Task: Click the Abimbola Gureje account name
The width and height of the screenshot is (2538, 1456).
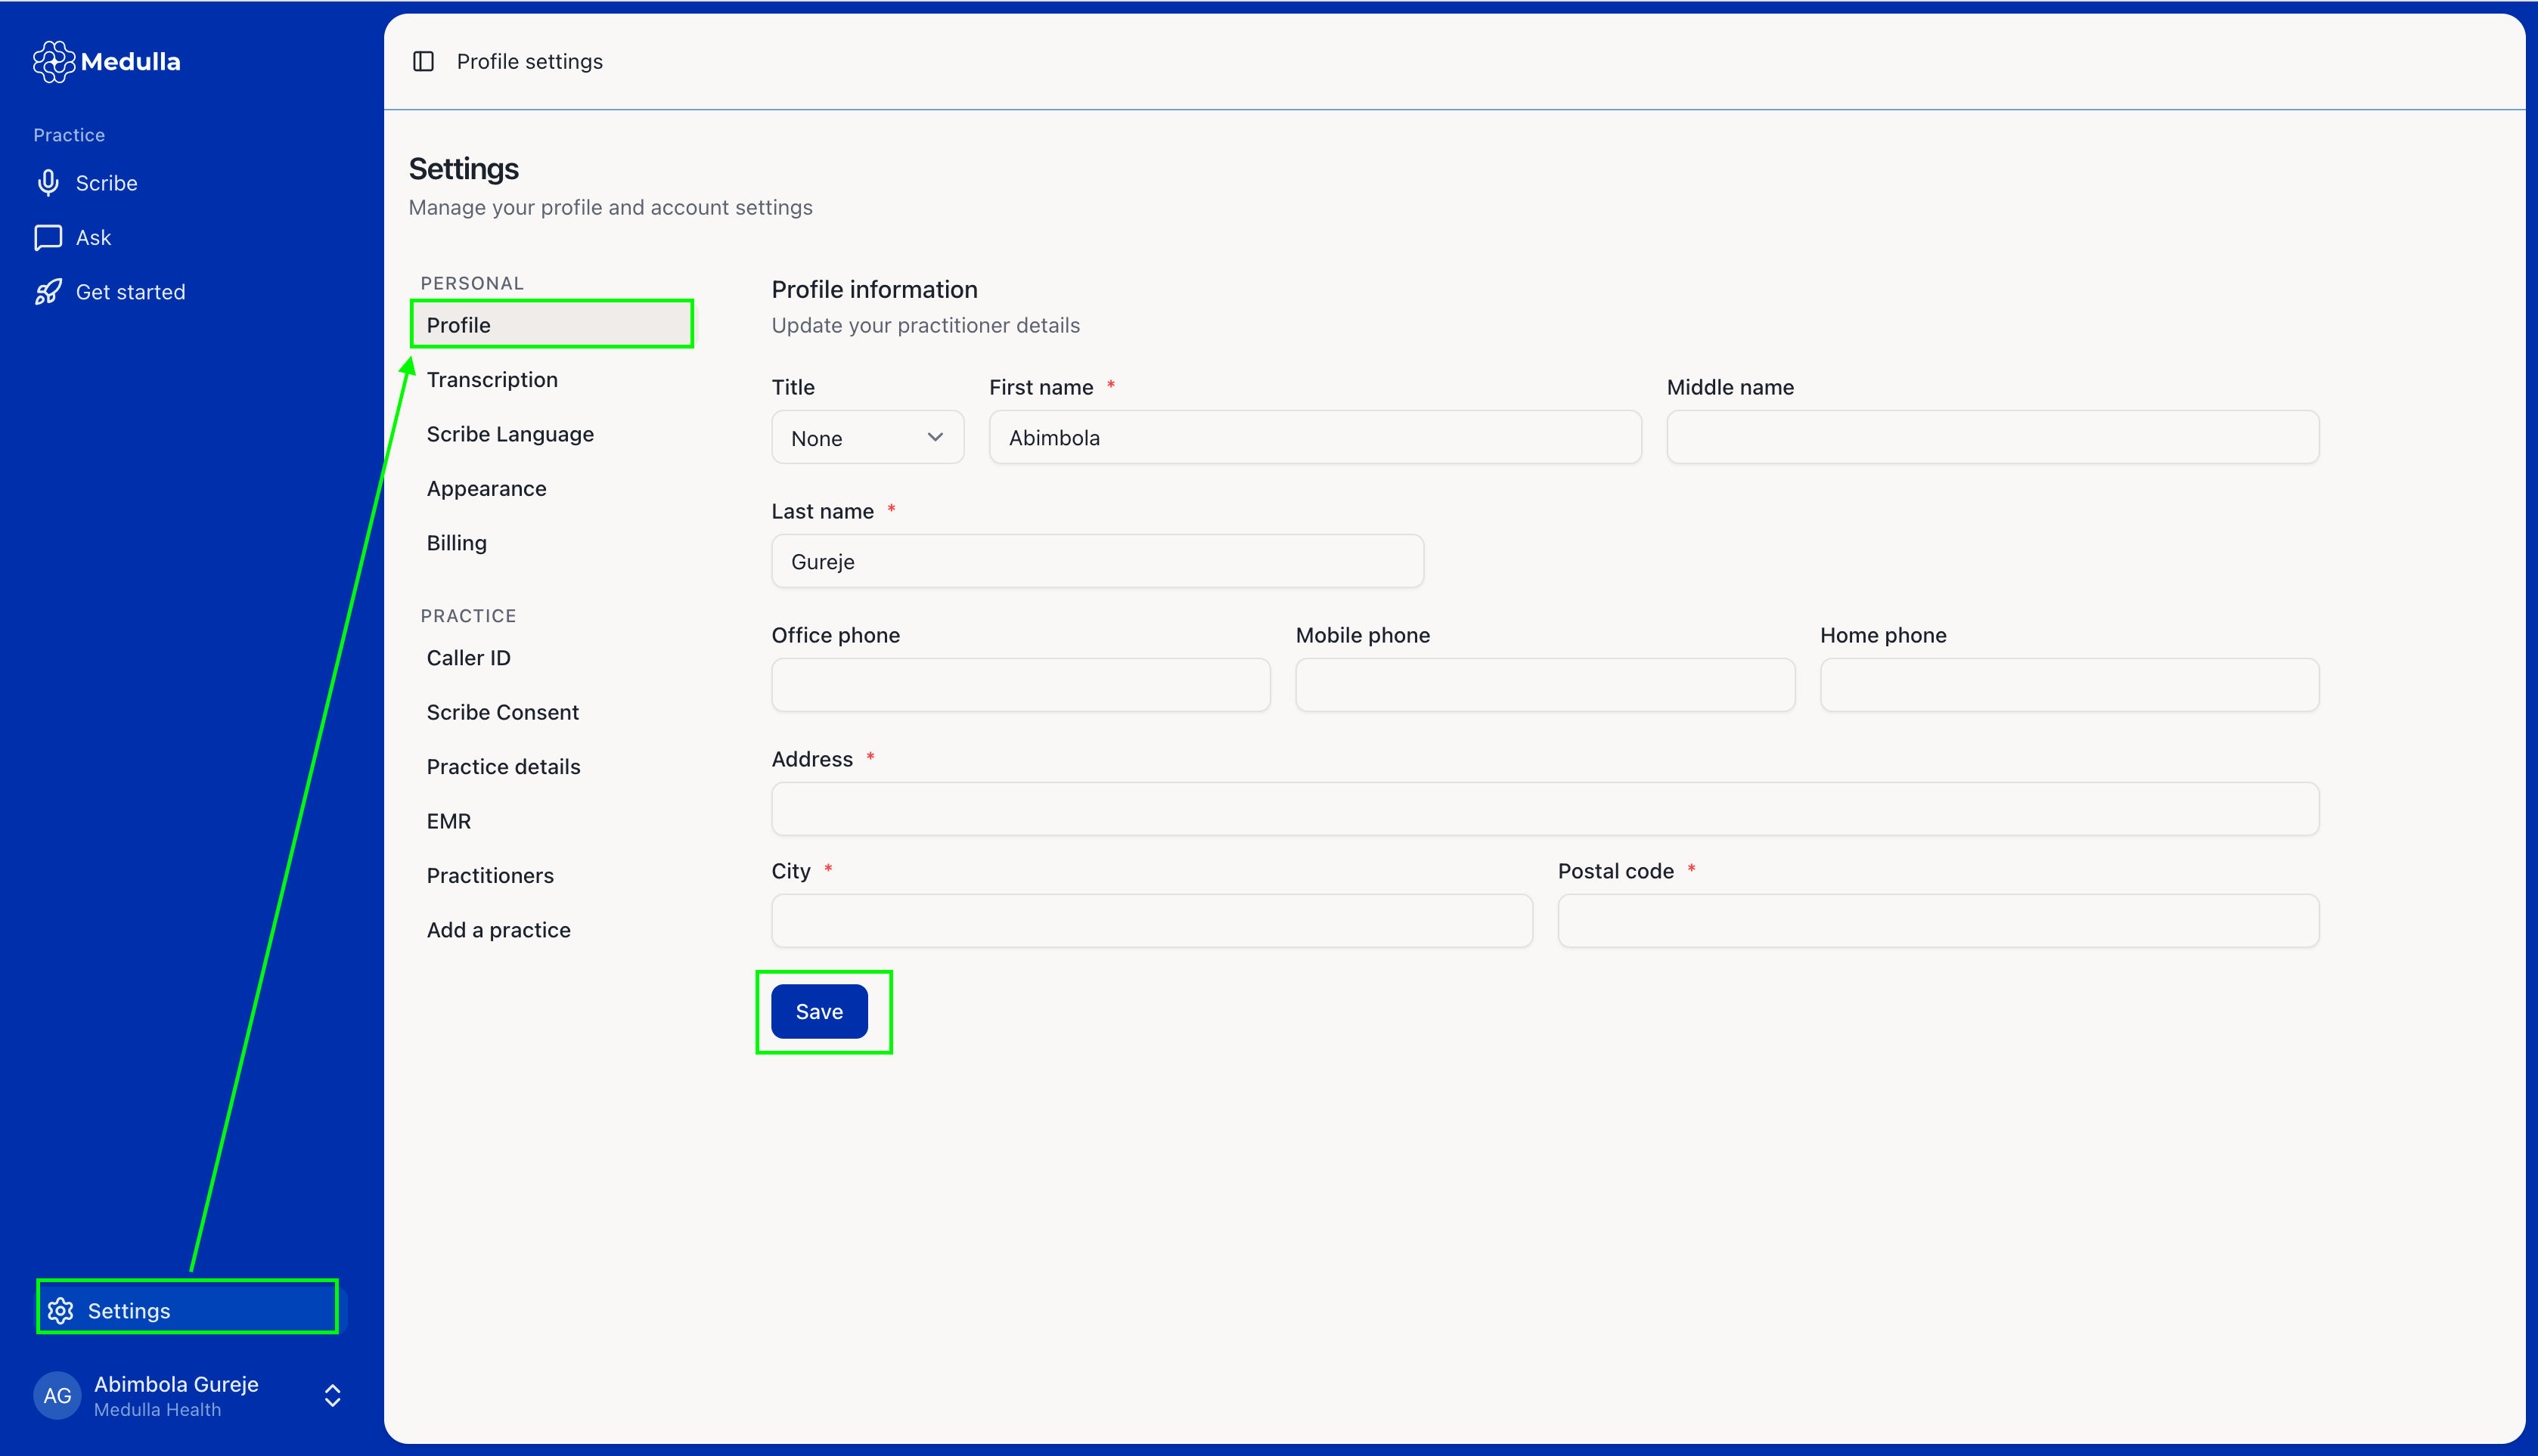Action: tap(176, 1384)
